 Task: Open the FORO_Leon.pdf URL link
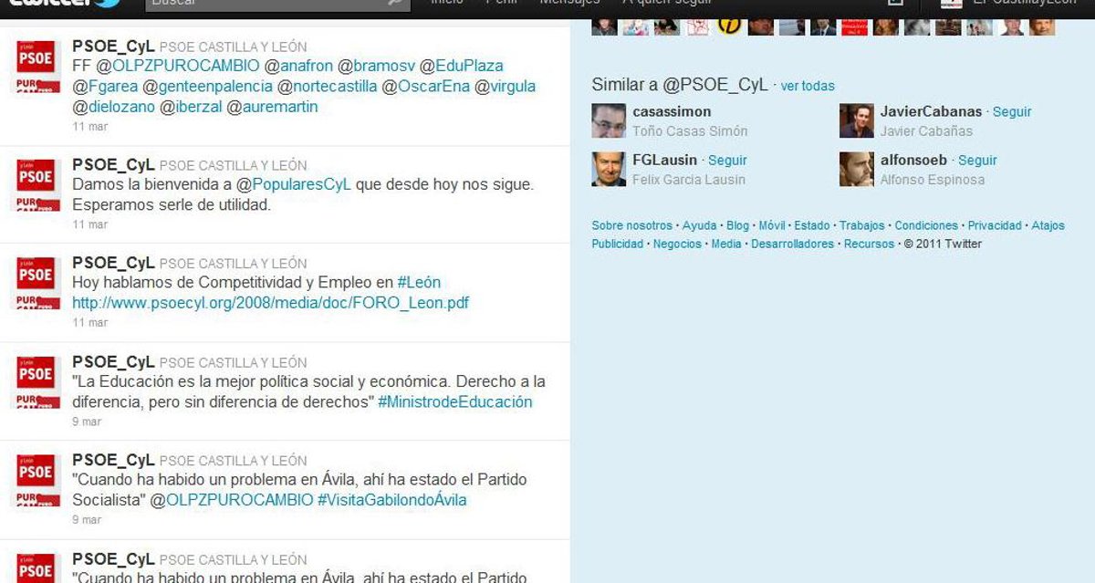coord(270,303)
